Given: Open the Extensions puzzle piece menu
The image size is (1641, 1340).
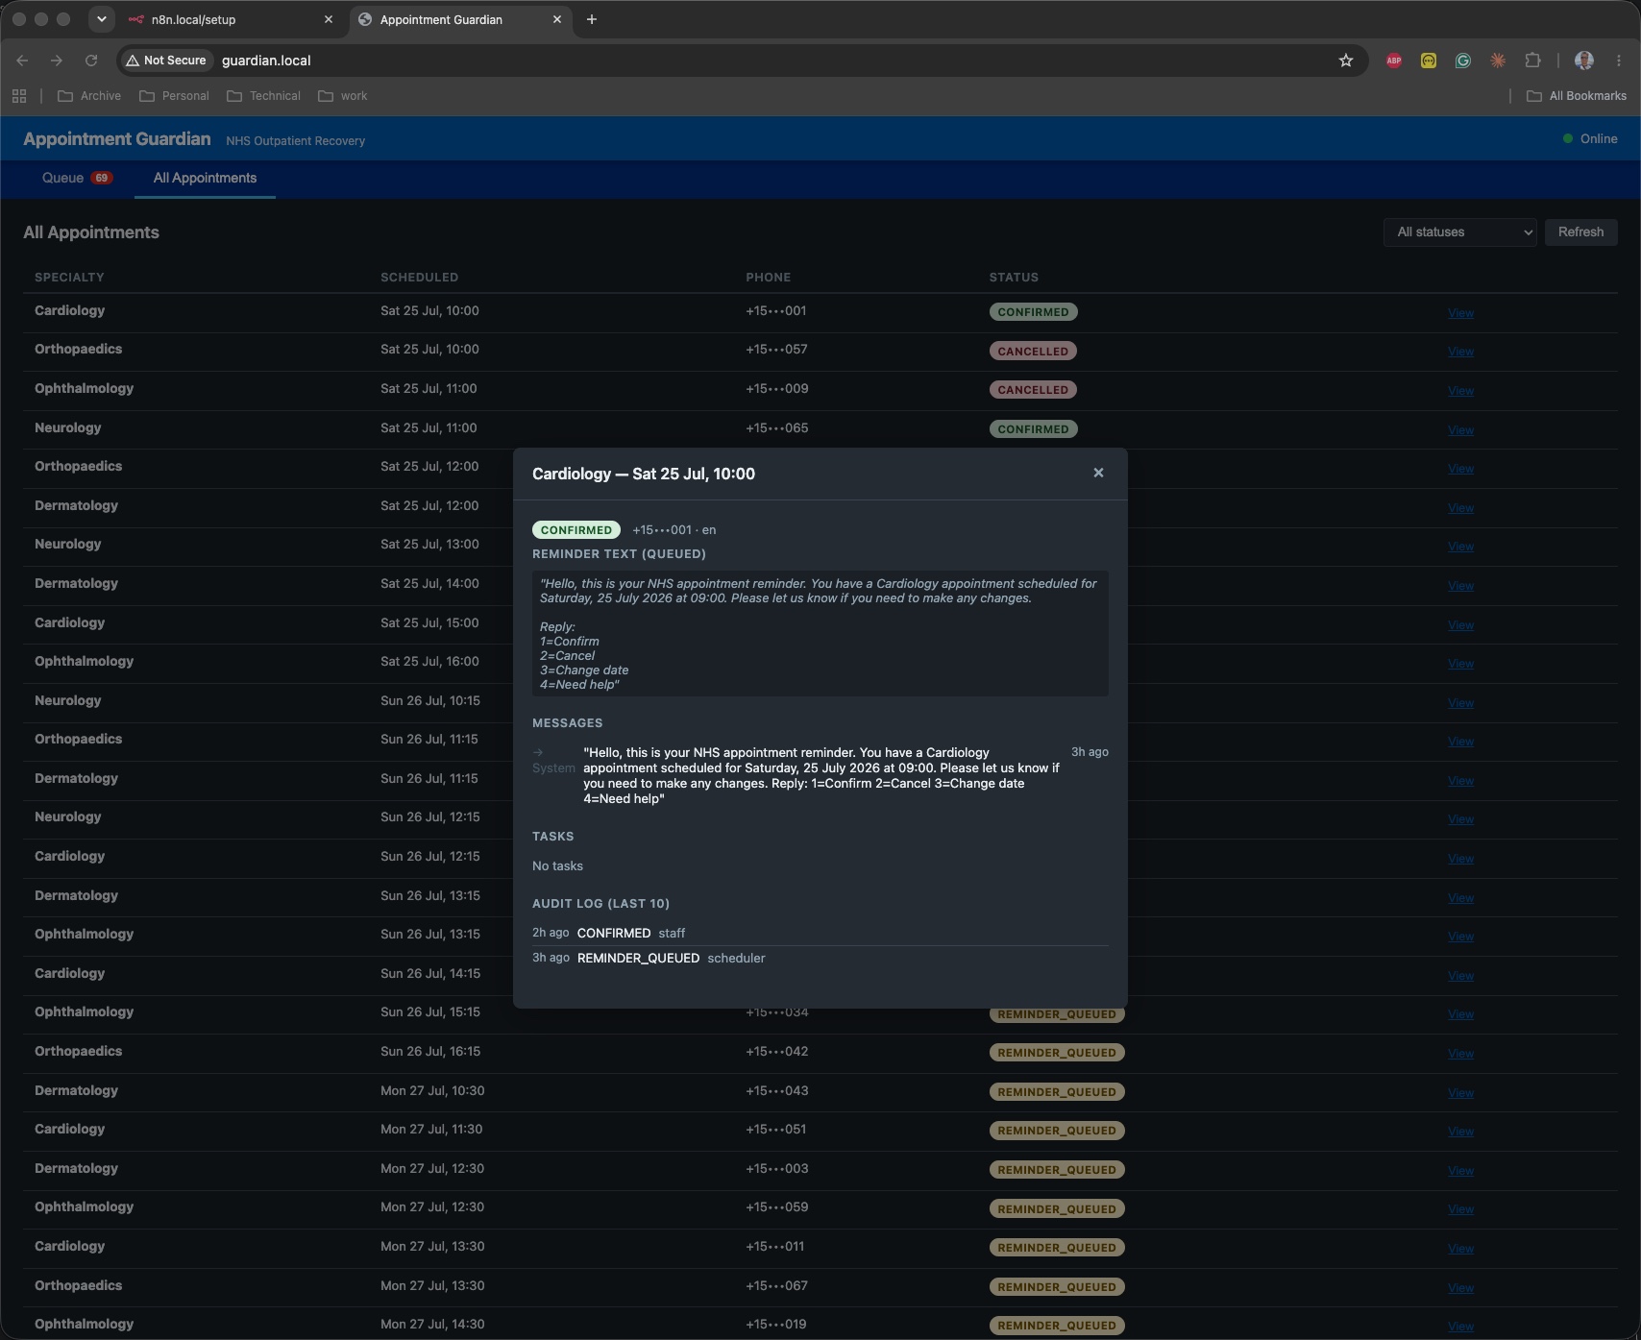Looking at the screenshot, I should click(1532, 61).
